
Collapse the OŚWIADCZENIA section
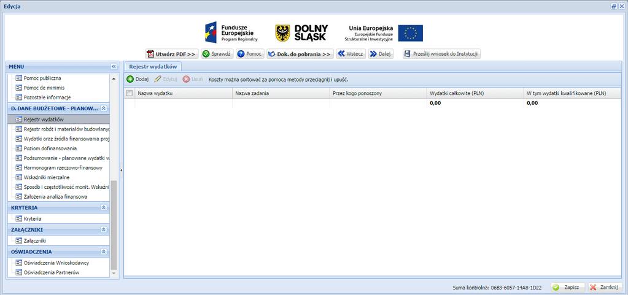(x=103, y=252)
